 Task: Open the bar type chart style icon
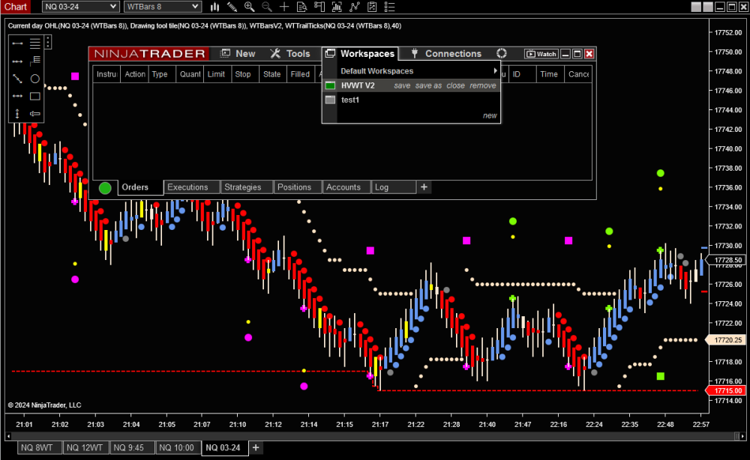pyautogui.click(x=214, y=7)
